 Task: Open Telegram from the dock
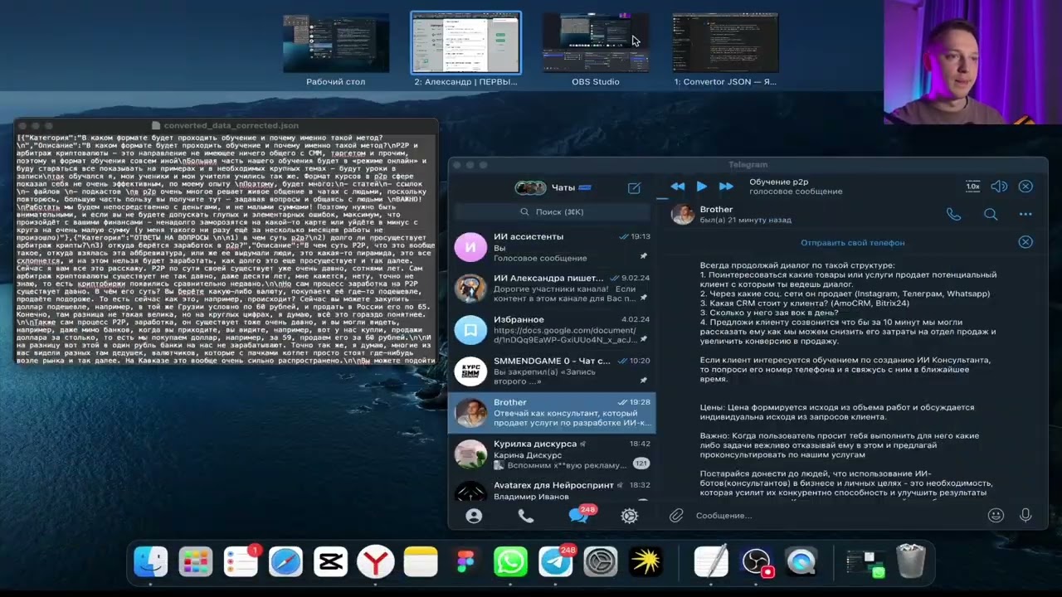click(x=555, y=562)
